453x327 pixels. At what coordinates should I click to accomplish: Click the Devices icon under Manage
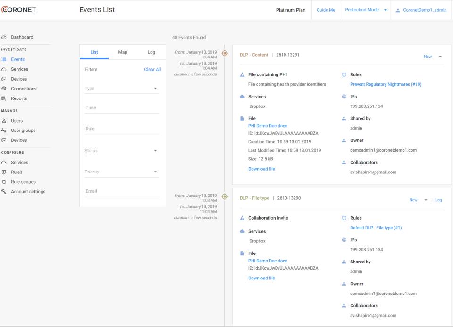point(4,140)
